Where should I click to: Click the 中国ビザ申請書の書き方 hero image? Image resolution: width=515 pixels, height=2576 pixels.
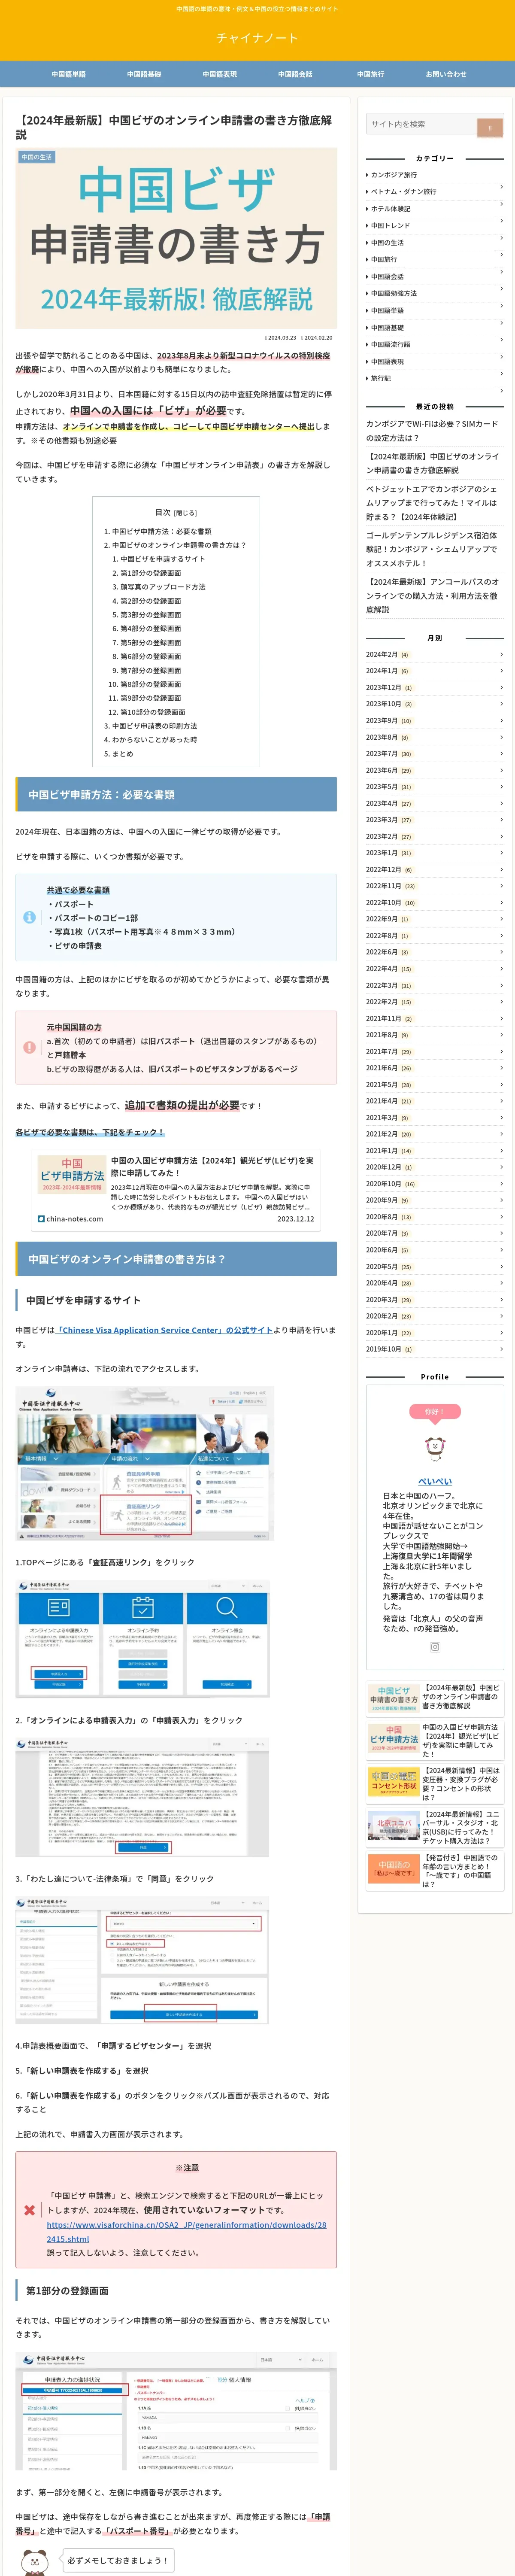[x=176, y=238]
